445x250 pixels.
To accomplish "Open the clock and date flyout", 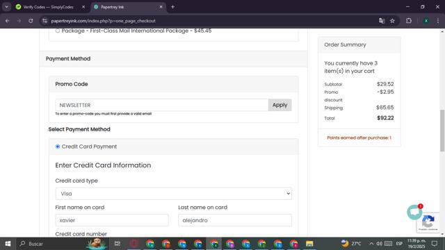I will tap(416, 244).
